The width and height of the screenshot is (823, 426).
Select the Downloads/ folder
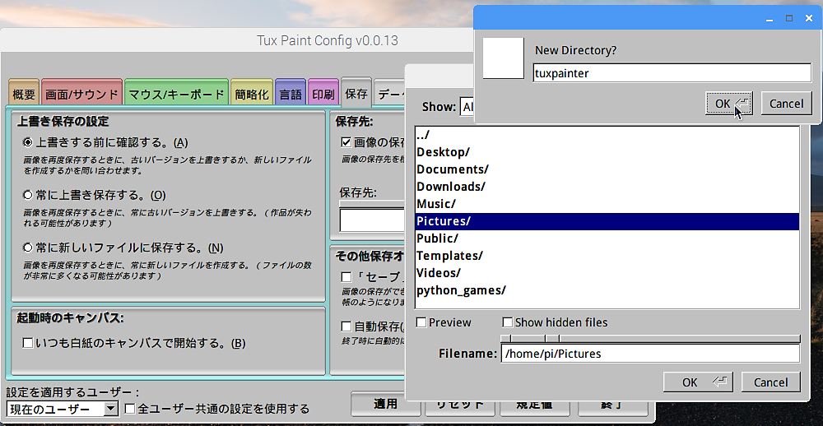click(607, 187)
